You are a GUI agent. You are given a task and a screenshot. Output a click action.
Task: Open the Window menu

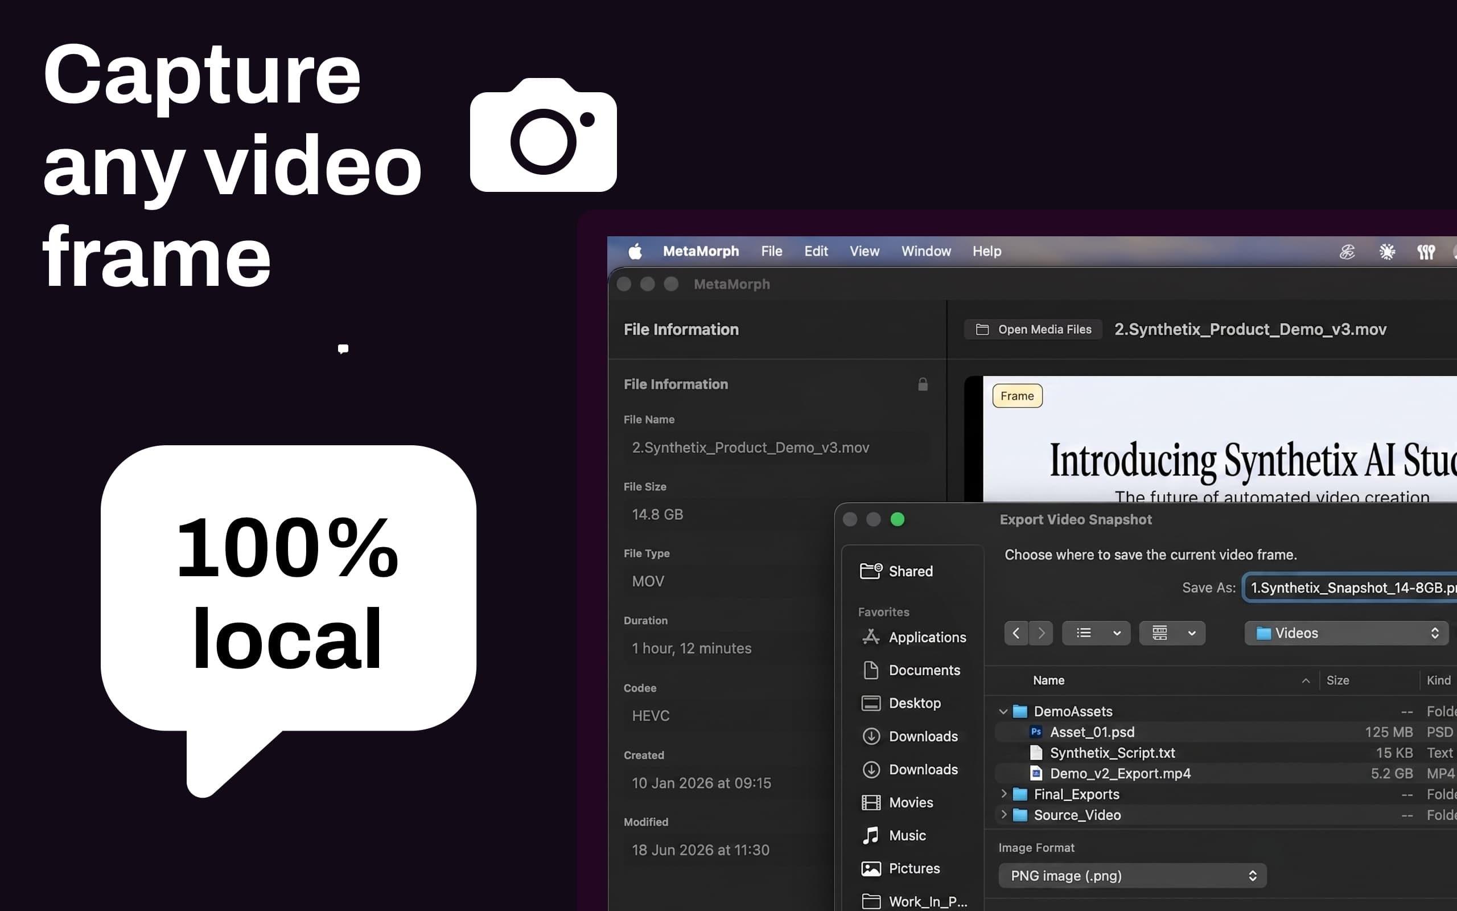click(926, 251)
